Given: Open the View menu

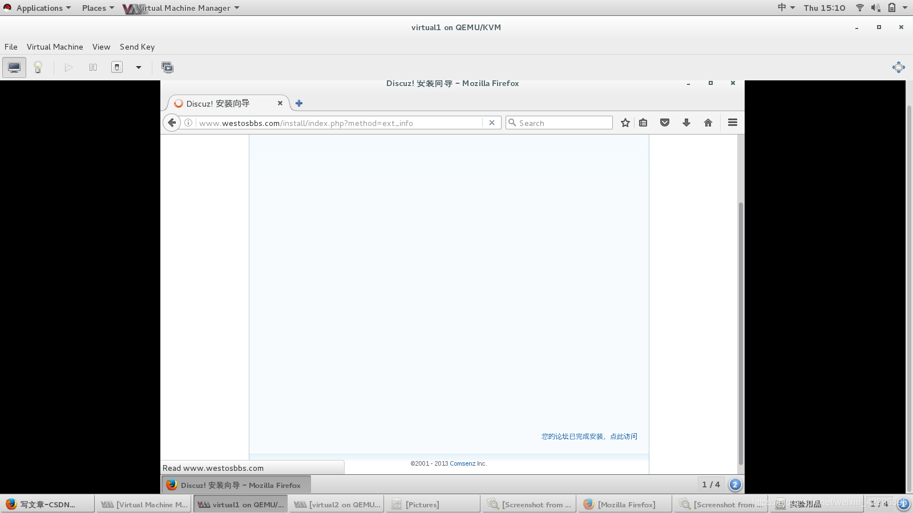Looking at the screenshot, I should click(101, 47).
